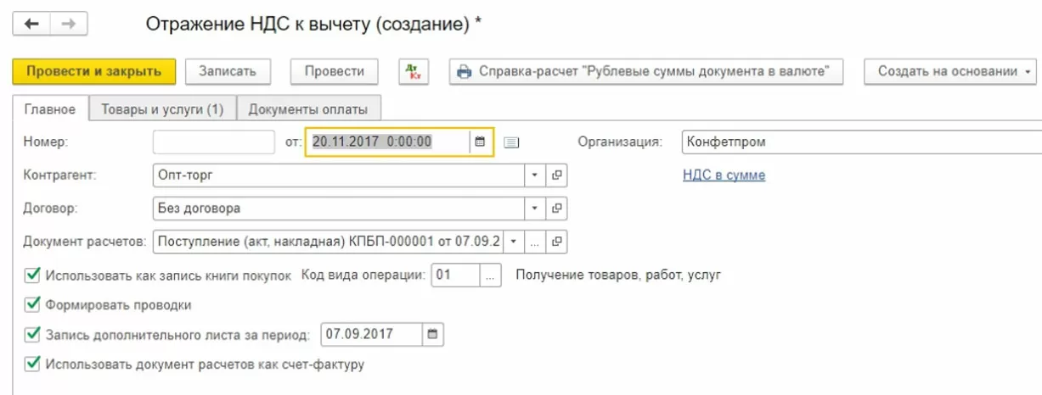
Task: Open the Контрагент Опт-торг record icon
Action: (x=557, y=175)
